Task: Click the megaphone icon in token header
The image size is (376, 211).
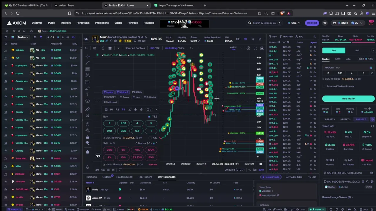Action: [246, 39]
